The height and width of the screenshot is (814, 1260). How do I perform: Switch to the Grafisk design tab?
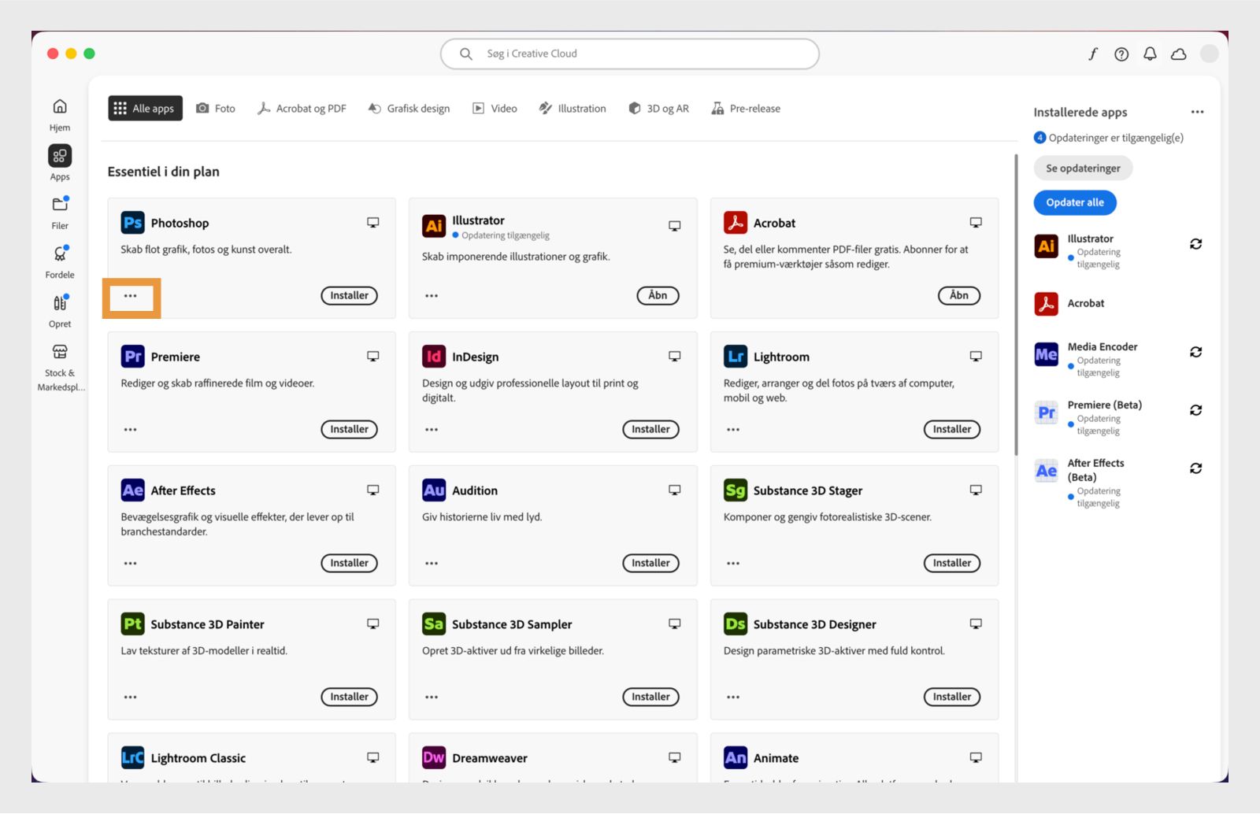click(409, 109)
